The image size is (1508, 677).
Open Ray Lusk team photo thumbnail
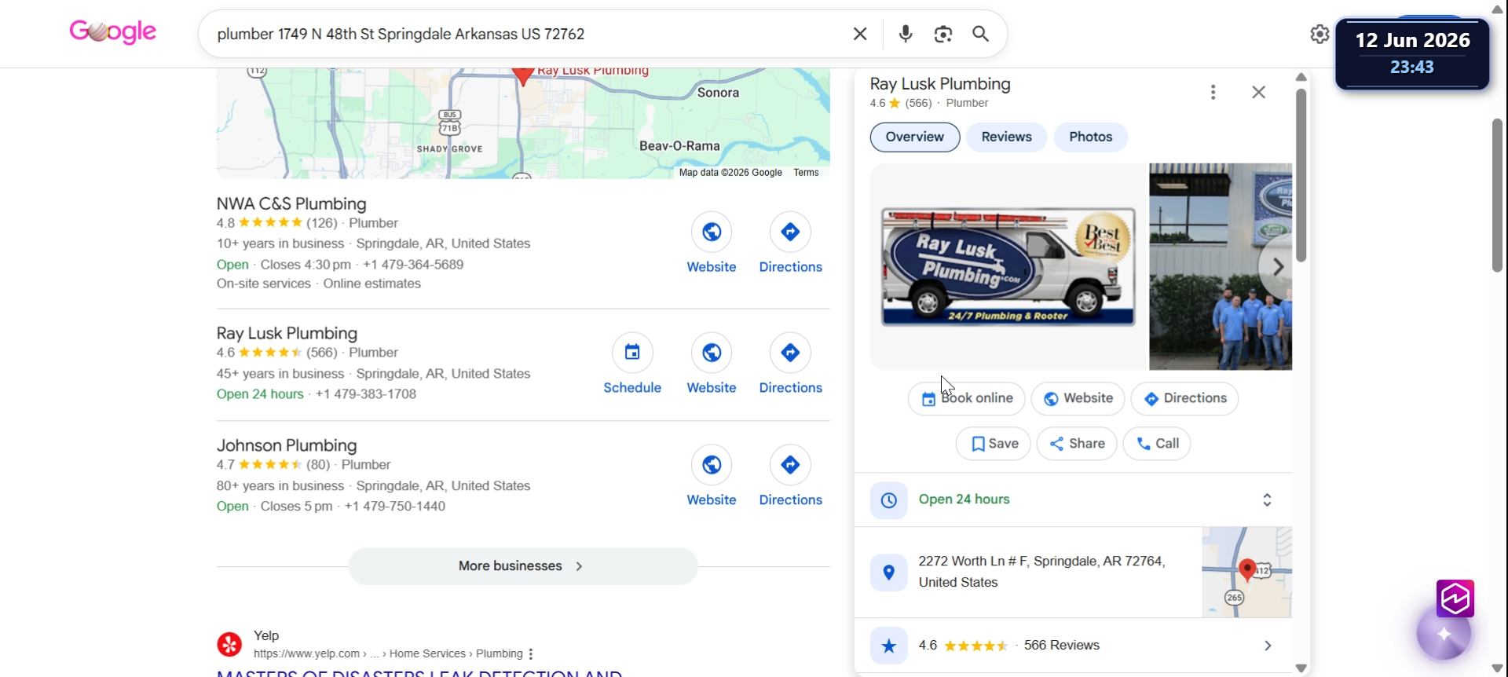(1221, 267)
